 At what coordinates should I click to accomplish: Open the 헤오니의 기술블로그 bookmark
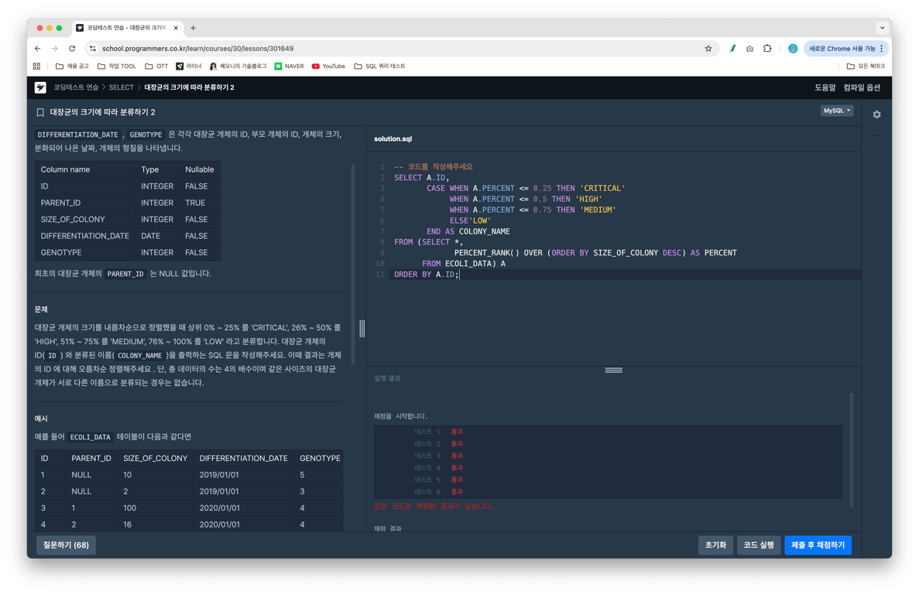238,67
